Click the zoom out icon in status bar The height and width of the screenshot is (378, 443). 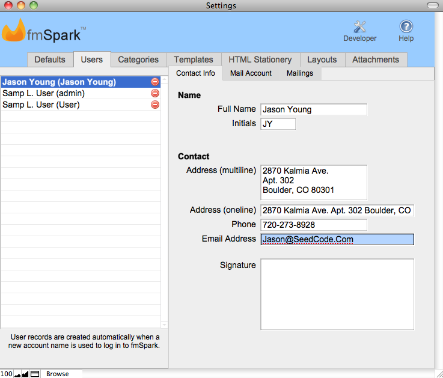click(17, 374)
